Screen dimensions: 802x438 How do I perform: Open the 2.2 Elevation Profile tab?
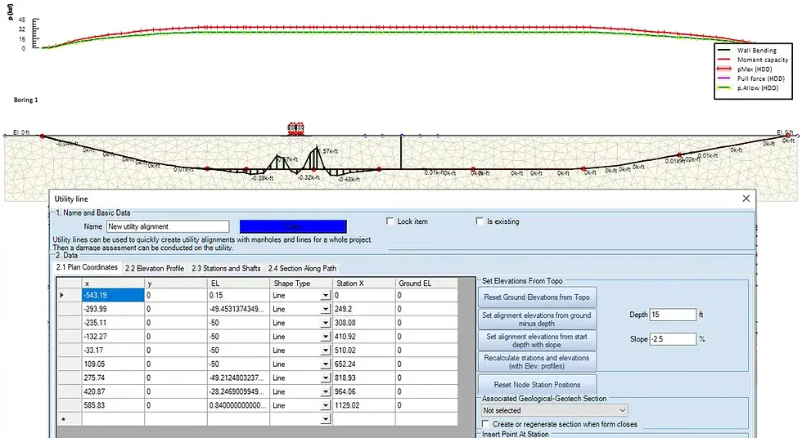[155, 268]
